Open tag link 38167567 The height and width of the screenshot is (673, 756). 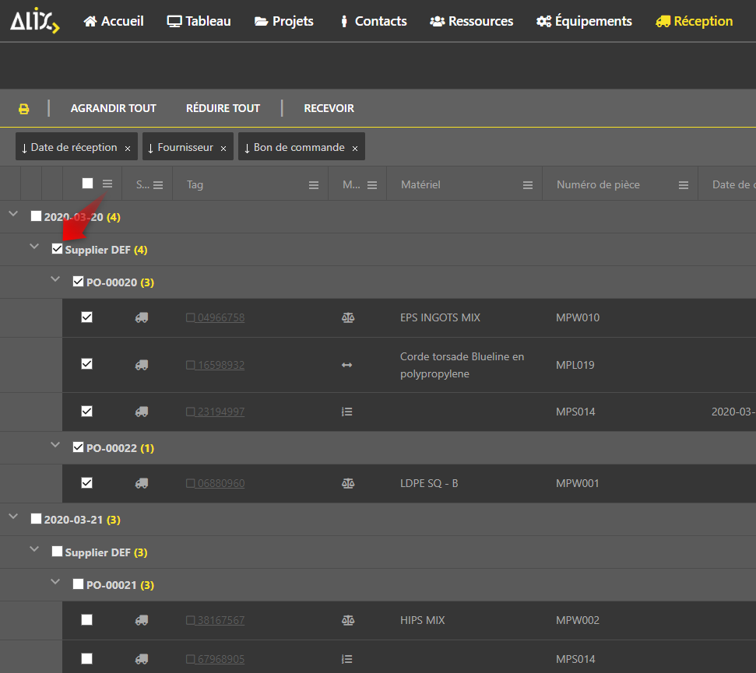pyautogui.click(x=216, y=621)
